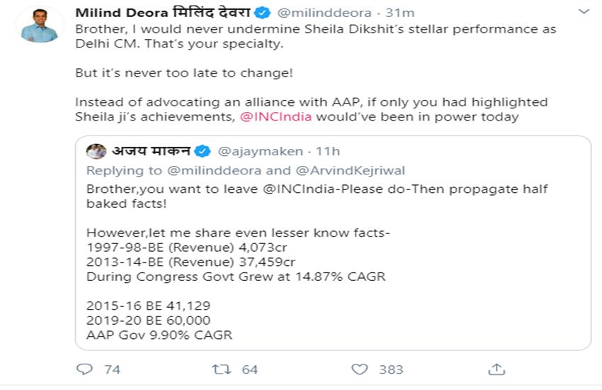The width and height of the screenshot is (602, 390).
Task: Open the @INCIndia mention link
Action: (x=276, y=116)
